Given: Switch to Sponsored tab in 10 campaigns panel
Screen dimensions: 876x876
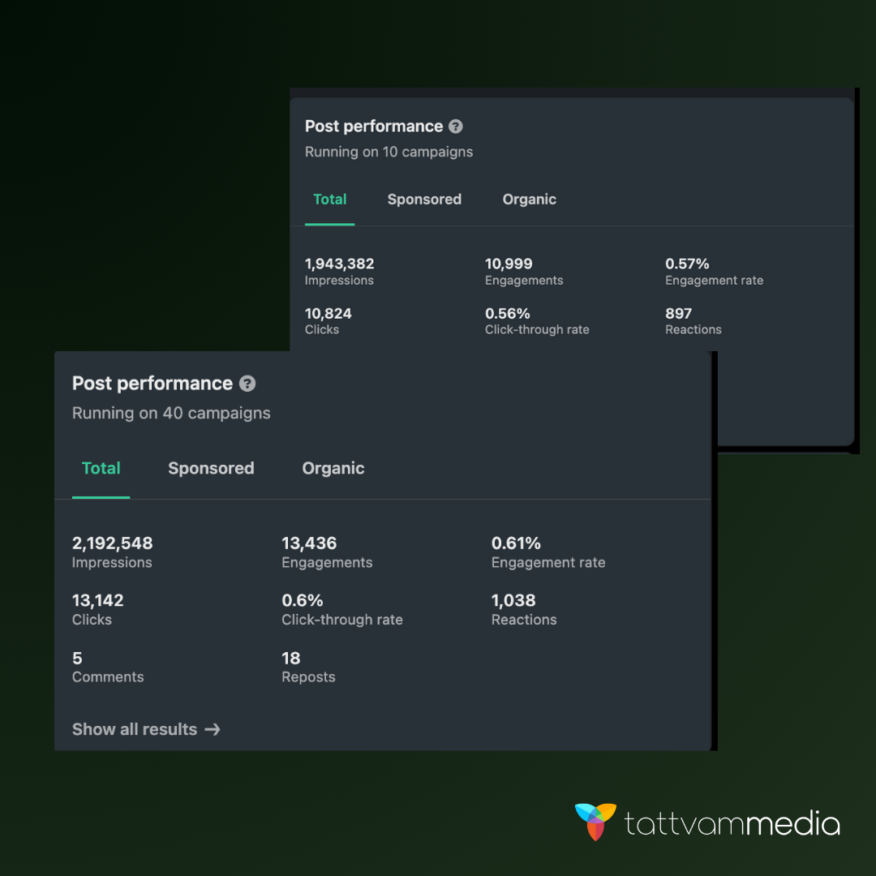Looking at the screenshot, I should pos(424,200).
